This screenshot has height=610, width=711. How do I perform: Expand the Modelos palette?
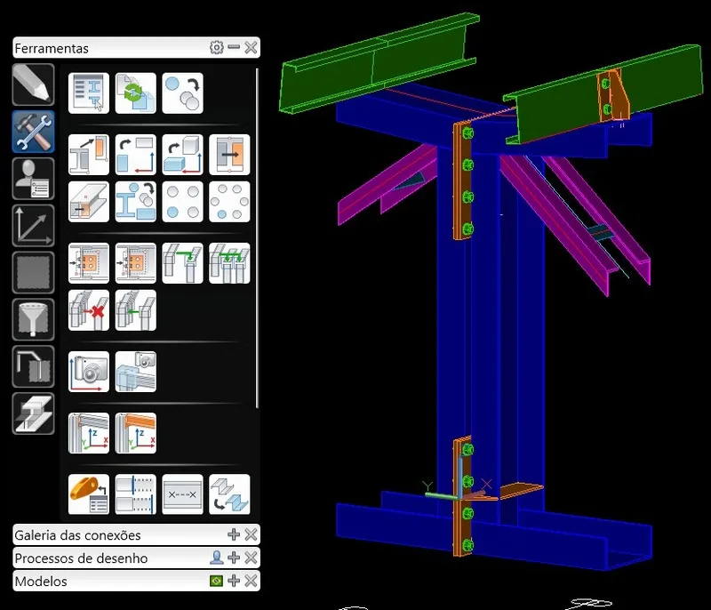234,581
